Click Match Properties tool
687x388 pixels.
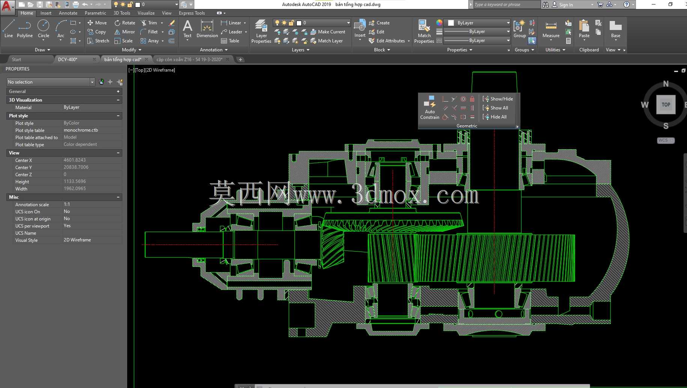[424, 31]
